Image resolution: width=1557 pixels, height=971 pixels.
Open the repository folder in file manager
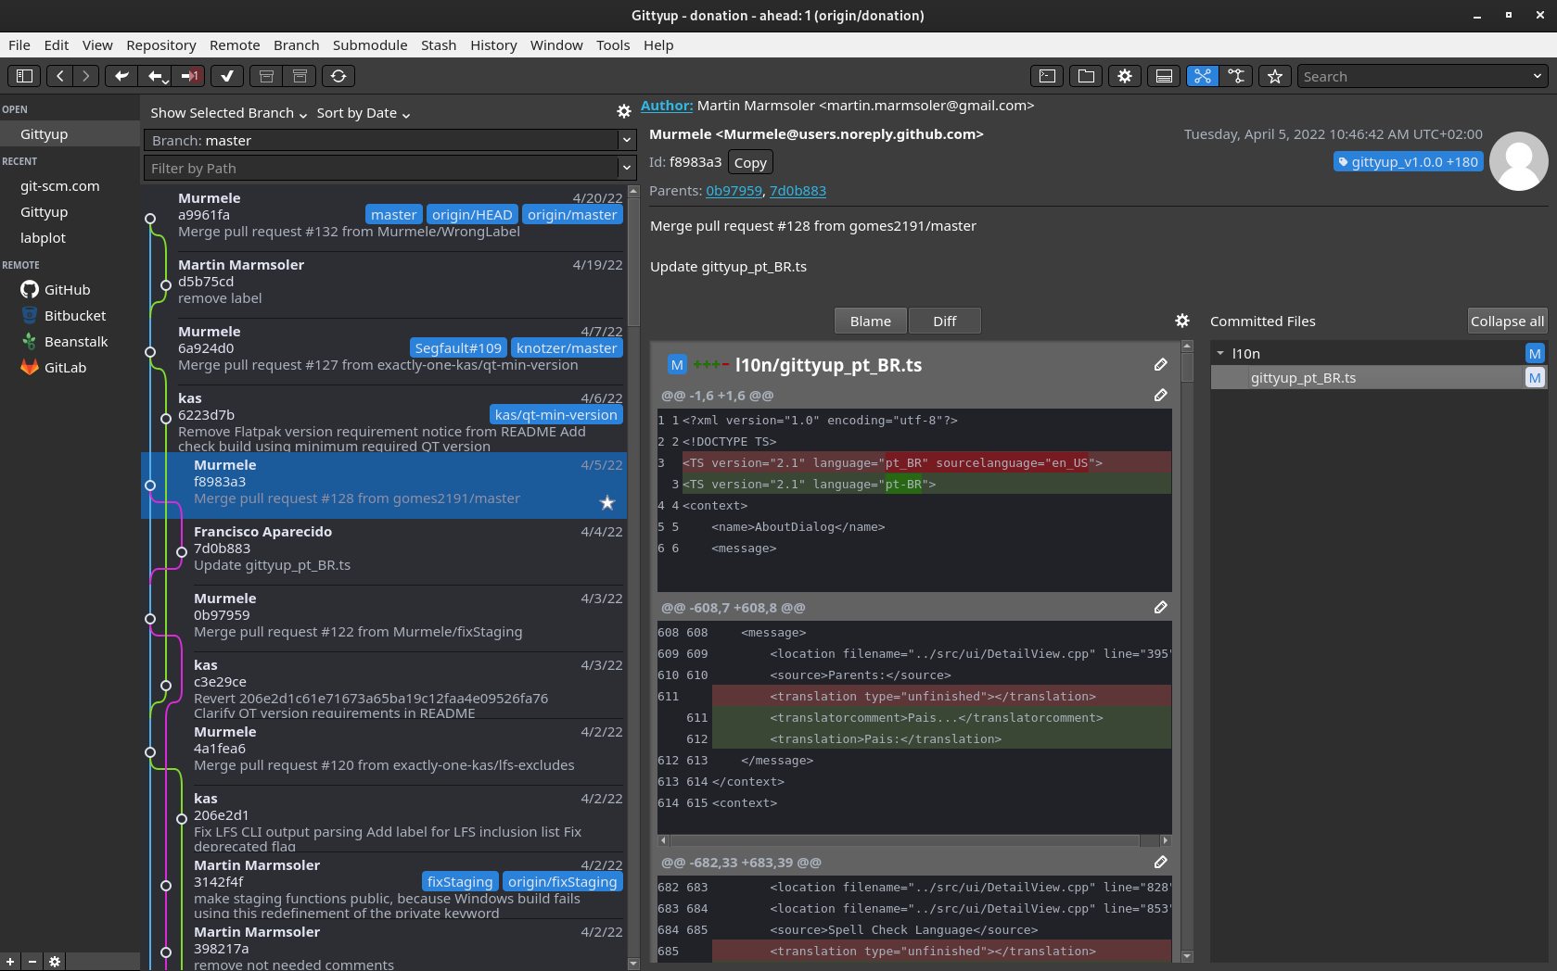point(1086,76)
